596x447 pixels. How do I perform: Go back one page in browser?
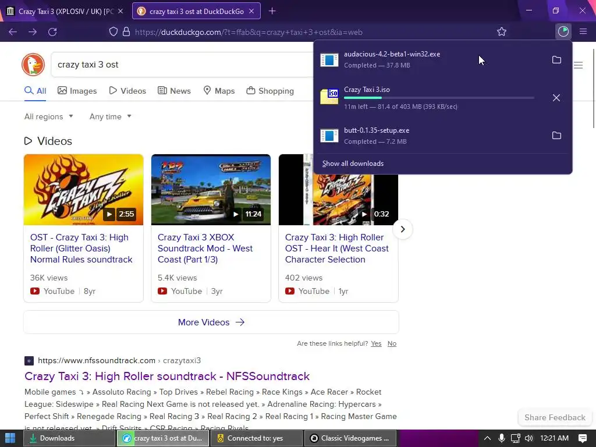point(13,32)
